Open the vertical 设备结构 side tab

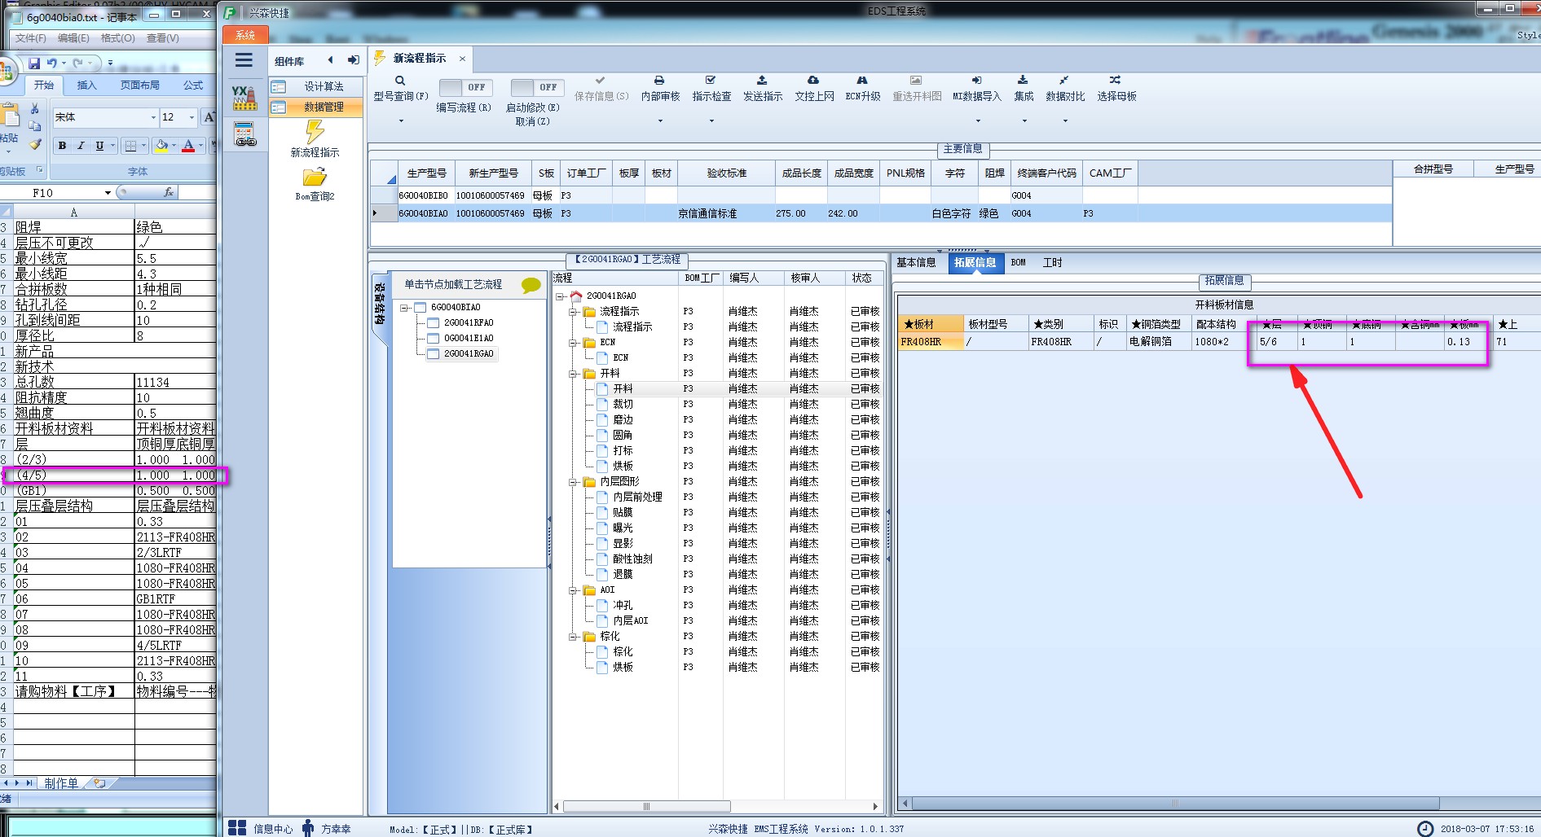(x=379, y=304)
